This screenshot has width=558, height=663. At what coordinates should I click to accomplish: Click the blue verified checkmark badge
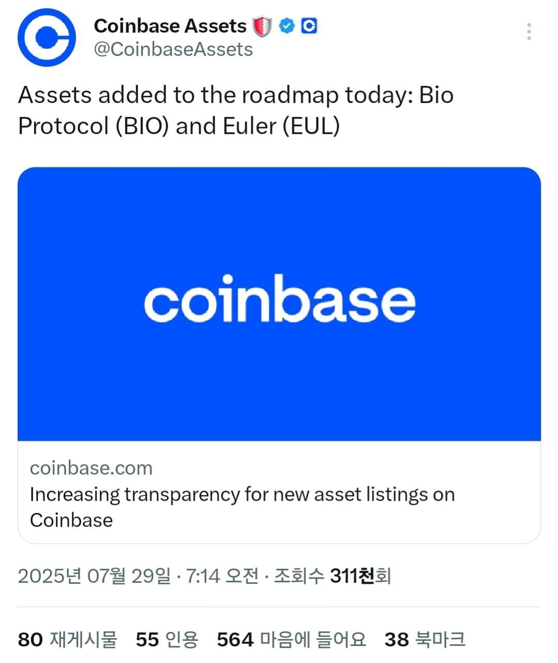click(288, 24)
